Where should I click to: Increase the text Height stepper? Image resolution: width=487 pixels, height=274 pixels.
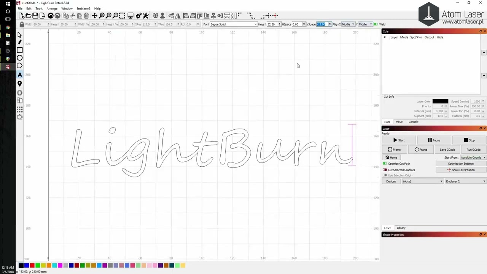pos(279,24)
